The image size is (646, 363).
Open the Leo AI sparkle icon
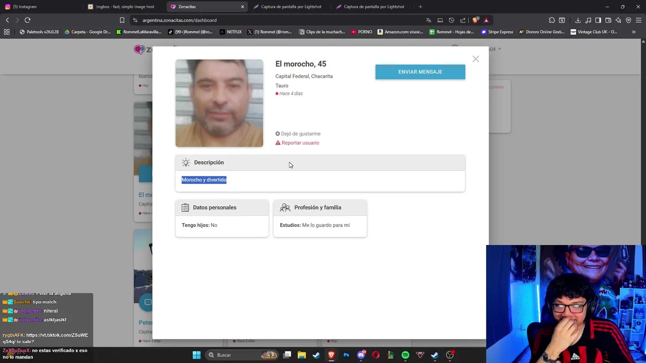click(x=618, y=20)
